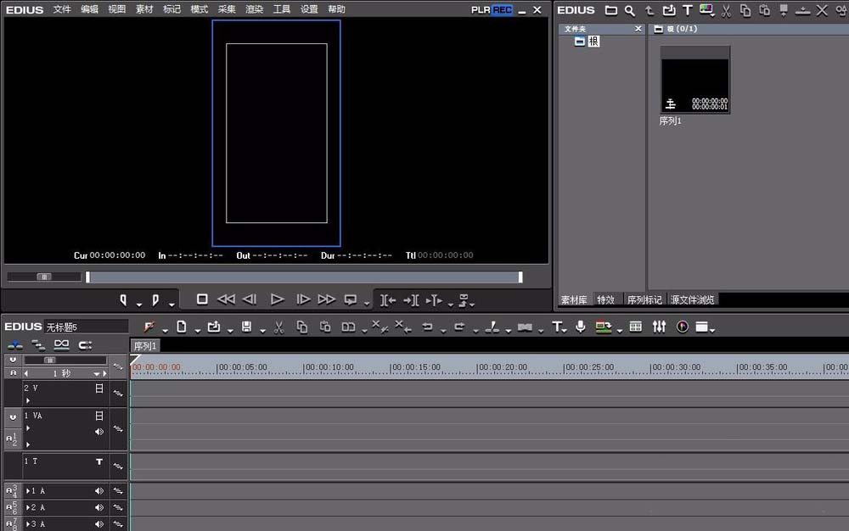
Task: Click the save project floppy disk icon
Action: 247,327
